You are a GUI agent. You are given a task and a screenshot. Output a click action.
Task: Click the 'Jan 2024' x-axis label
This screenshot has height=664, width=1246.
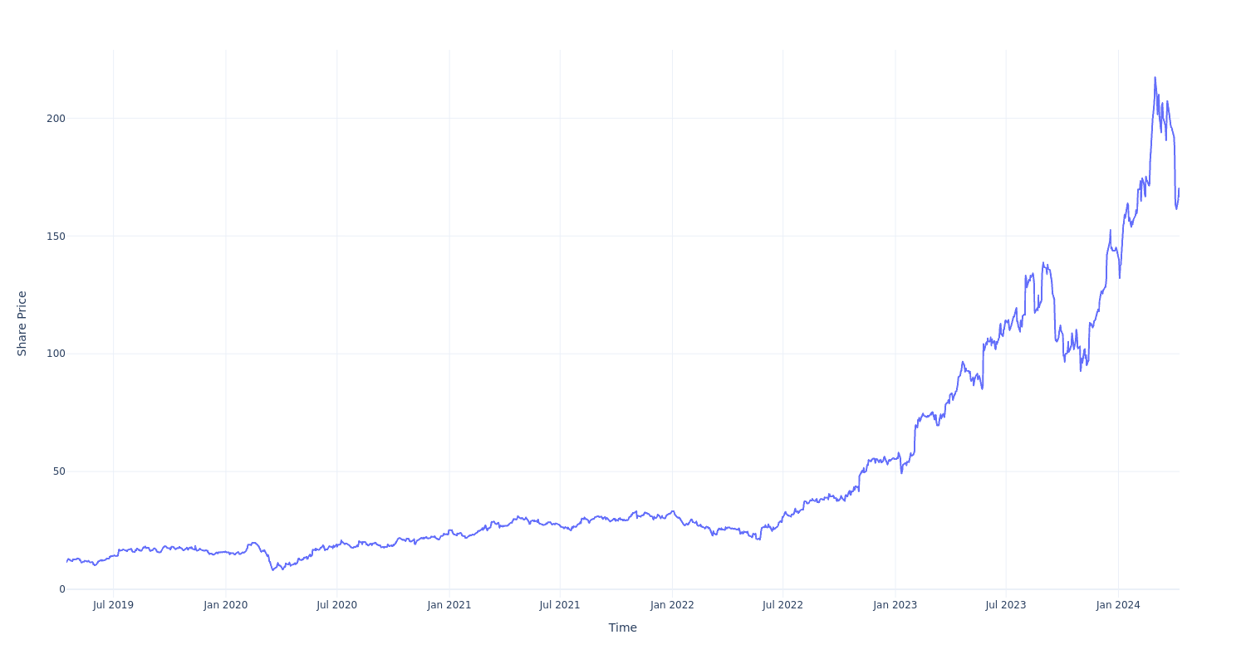click(1118, 605)
